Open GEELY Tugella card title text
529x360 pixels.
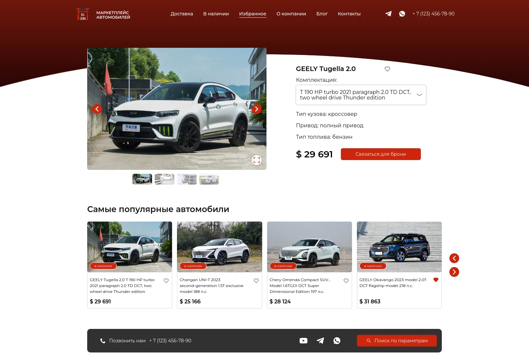pyautogui.click(x=122, y=286)
